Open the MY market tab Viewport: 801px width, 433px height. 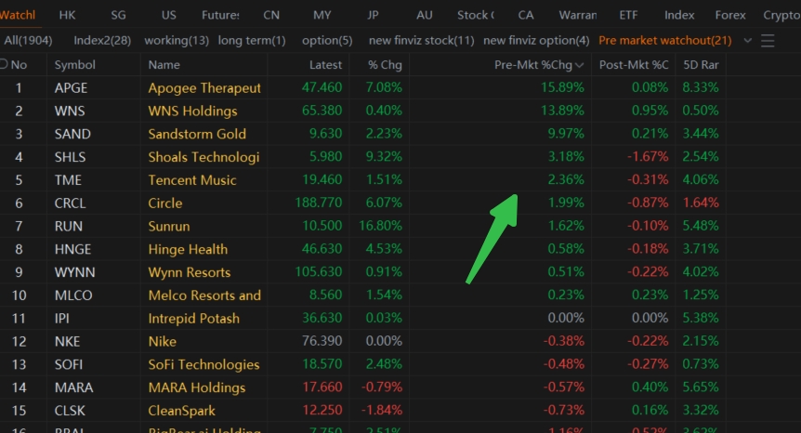tap(322, 15)
